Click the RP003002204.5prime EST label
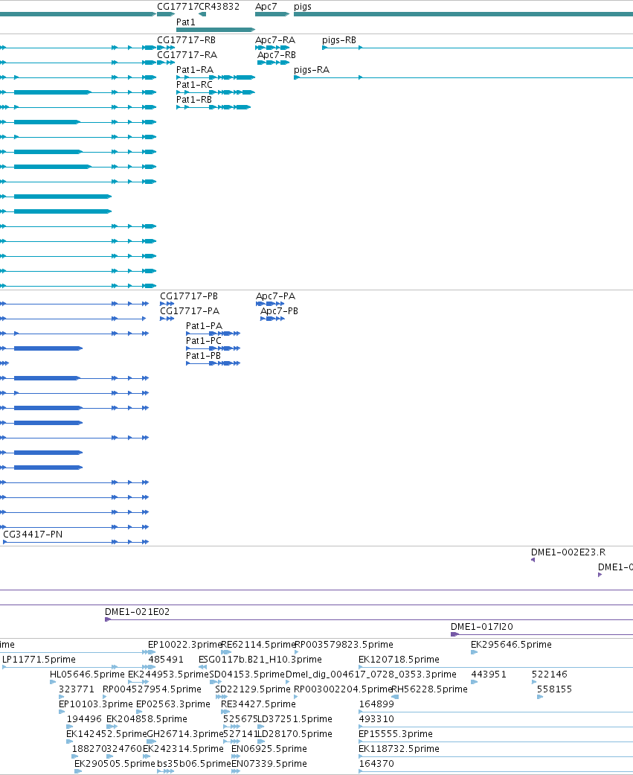 (343, 689)
